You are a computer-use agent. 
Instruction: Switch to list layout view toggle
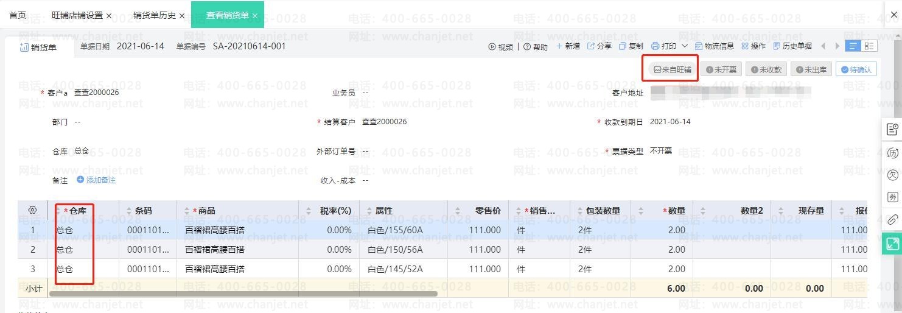click(853, 46)
